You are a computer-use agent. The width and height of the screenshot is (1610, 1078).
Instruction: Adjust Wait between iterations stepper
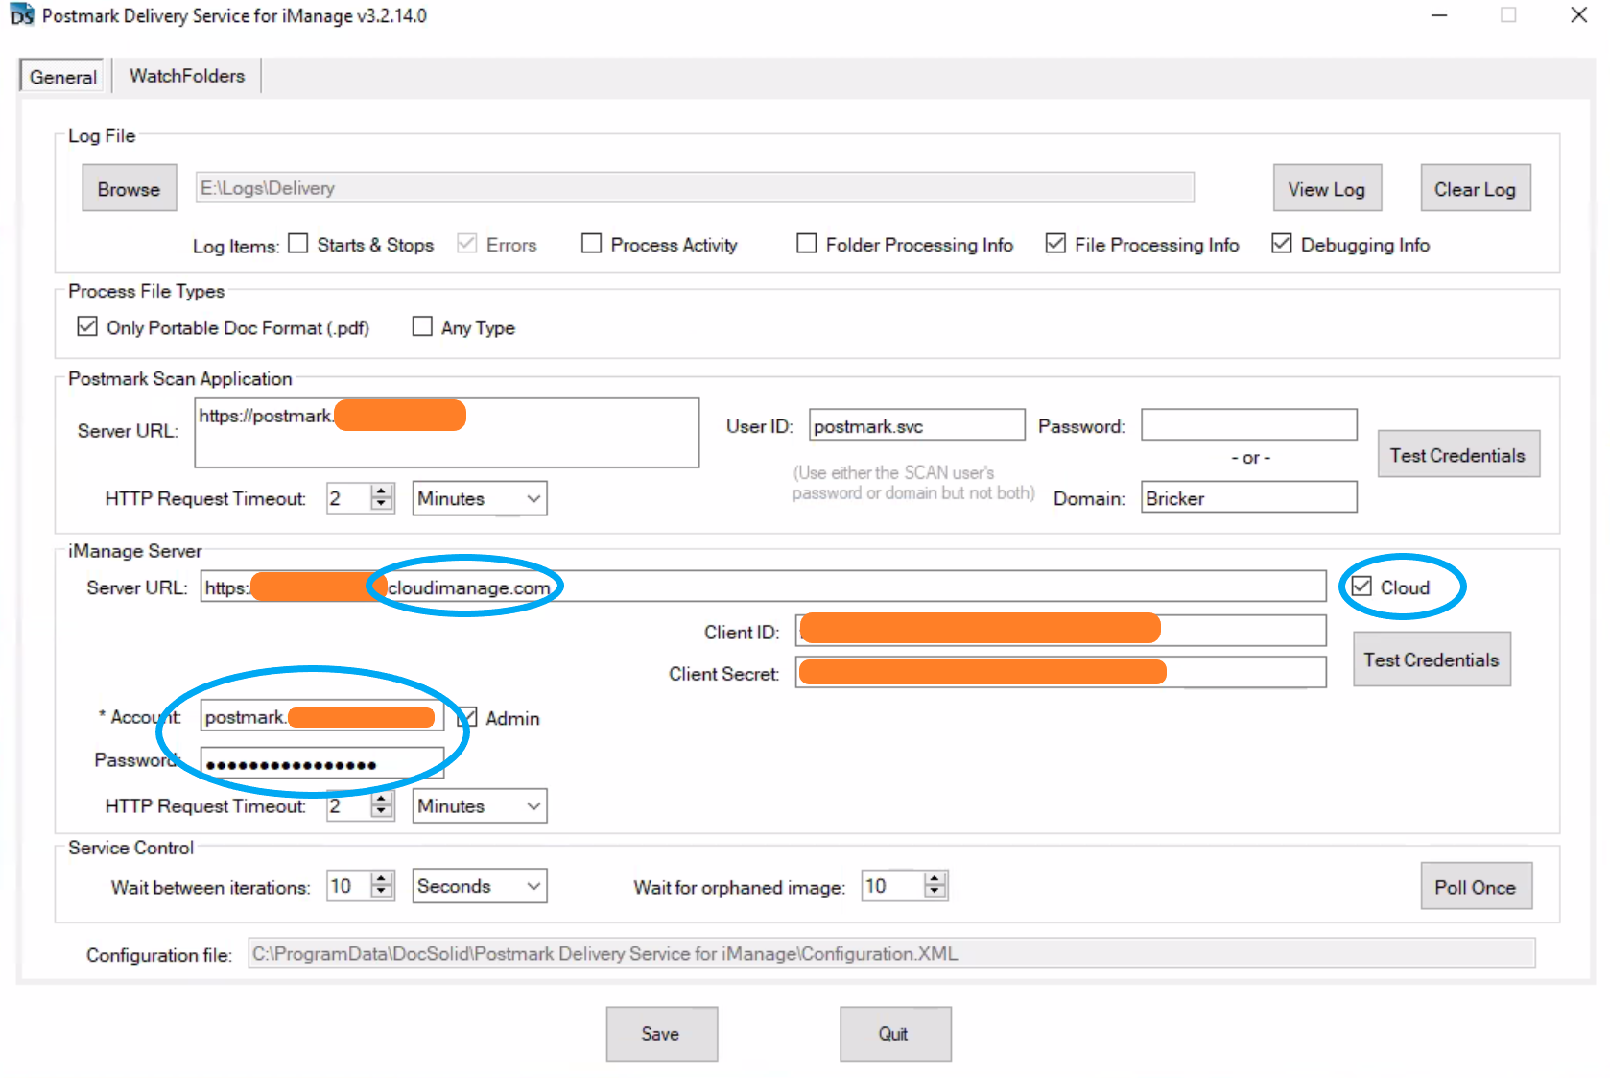coord(382,885)
